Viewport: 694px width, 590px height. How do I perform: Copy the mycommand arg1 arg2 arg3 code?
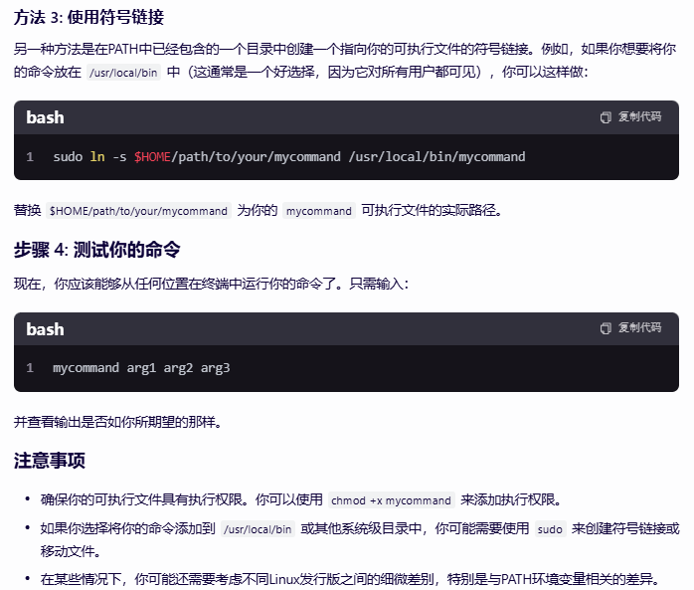point(630,327)
